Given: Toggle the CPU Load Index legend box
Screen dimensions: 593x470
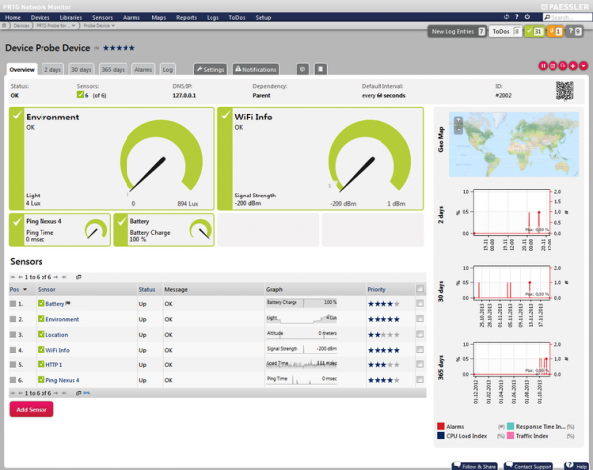Looking at the screenshot, I should point(441,436).
